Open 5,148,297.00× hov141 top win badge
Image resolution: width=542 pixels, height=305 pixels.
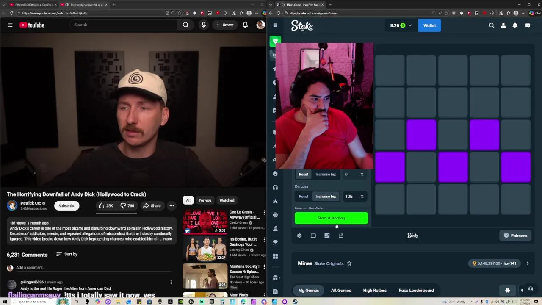[x=495, y=263]
